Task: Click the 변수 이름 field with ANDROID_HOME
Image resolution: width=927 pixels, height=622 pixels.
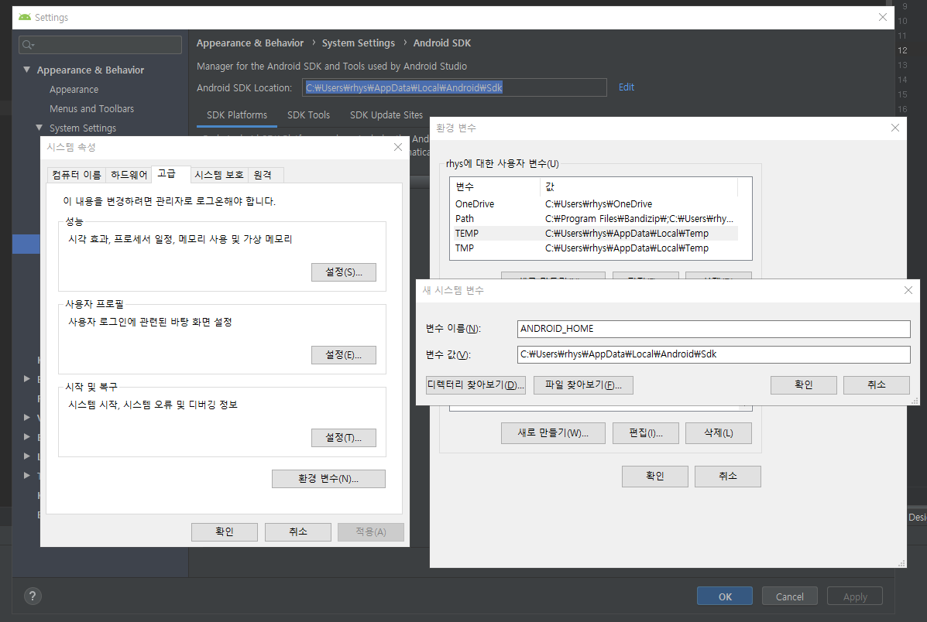Action: pos(713,329)
